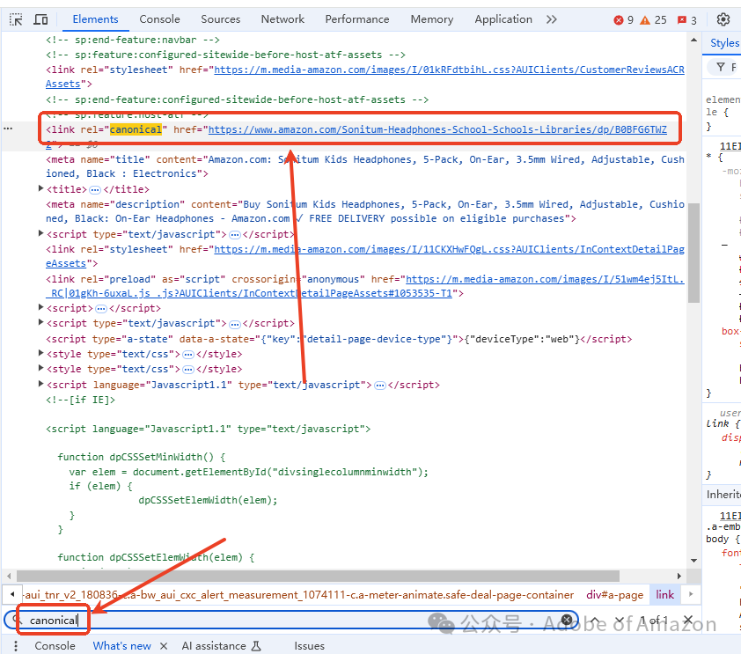The width and height of the screenshot is (741, 654).
Task: Expand script element above a-state script
Action: point(40,323)
